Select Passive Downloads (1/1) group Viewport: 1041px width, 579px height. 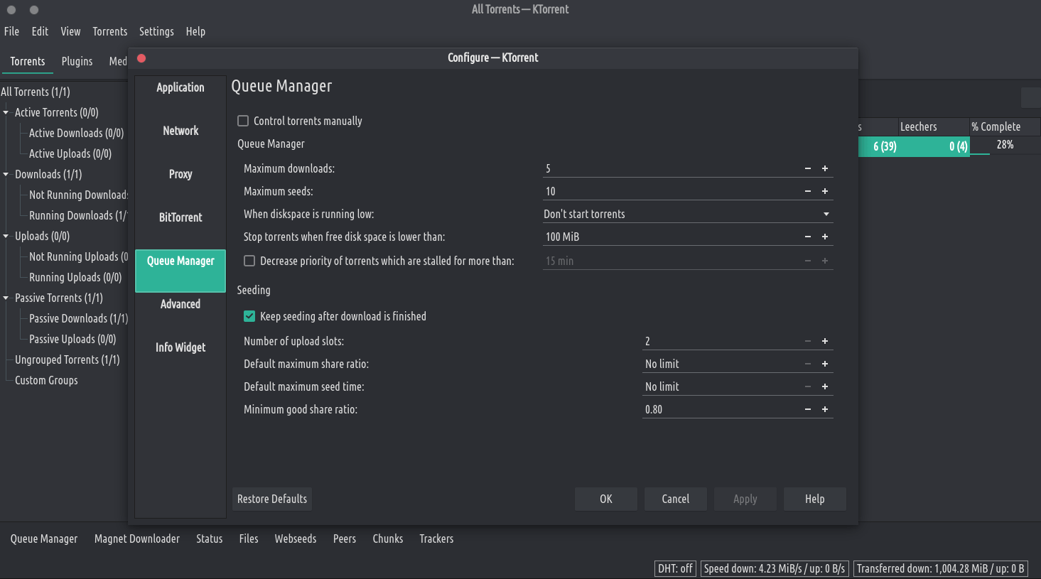(78, 318)
